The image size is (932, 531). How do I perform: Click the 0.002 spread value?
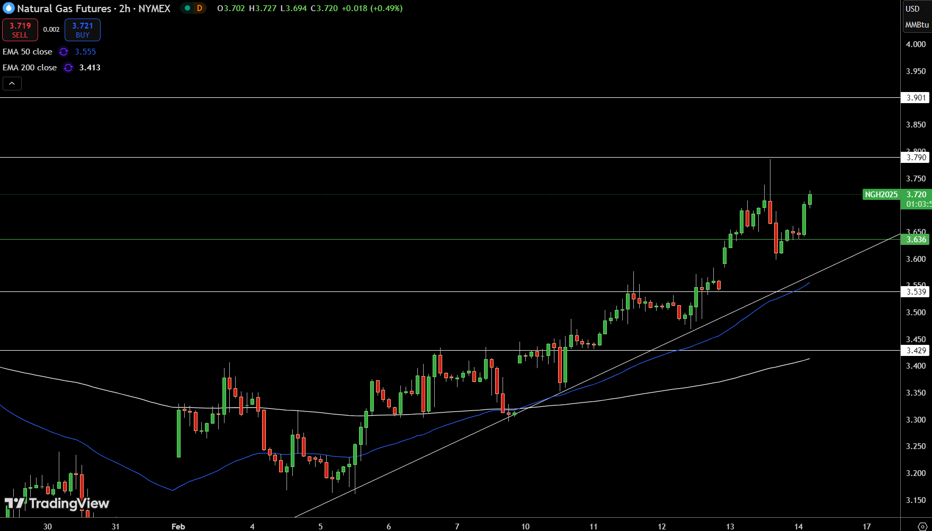(51, 30)
